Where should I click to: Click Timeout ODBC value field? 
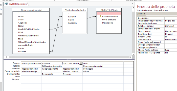pyautogui.click(x=171, y=37)
